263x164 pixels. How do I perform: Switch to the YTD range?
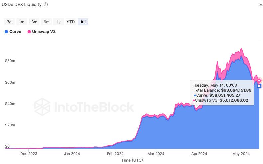pyautogui.click(x=70, y=22)
